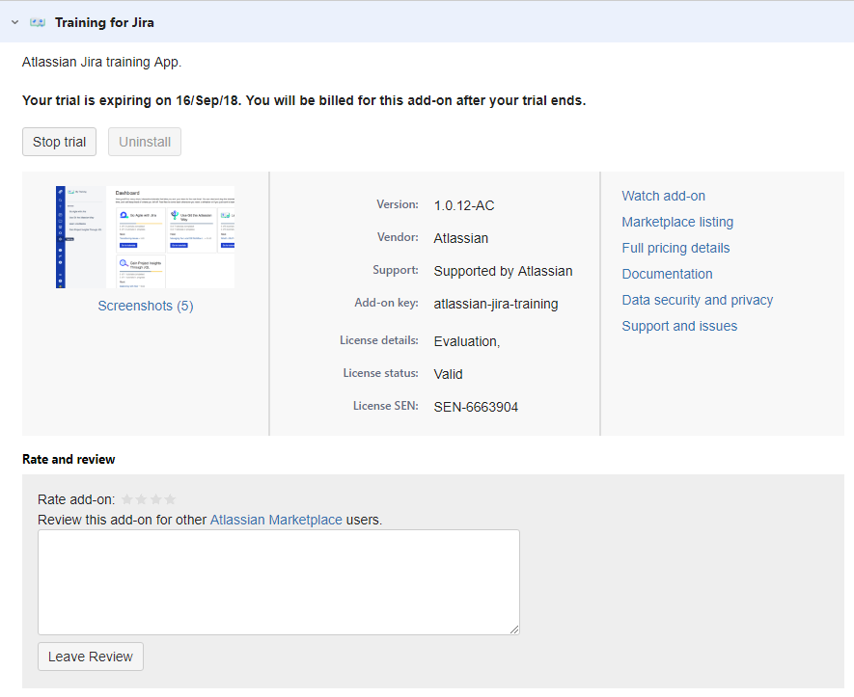This screenshot has width=854, height=697.
Task: Click the review box resize handle
Action: pos(514,630)
